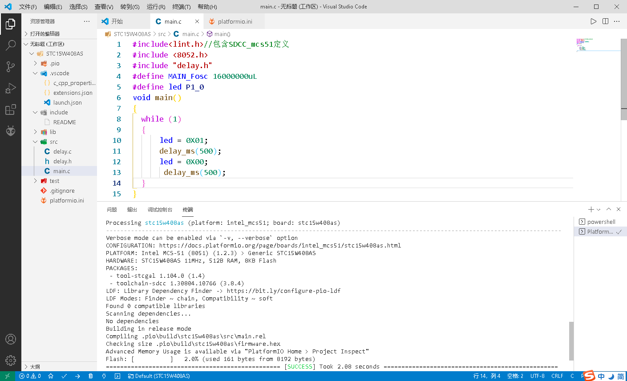The width and height of the screenshot is (627, 381).
Task: Toggle Sogou simplified Chinese 简 button
Action: pos(620,377)
